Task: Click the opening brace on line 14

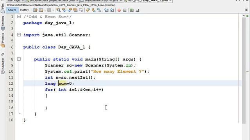Action: 46,96
